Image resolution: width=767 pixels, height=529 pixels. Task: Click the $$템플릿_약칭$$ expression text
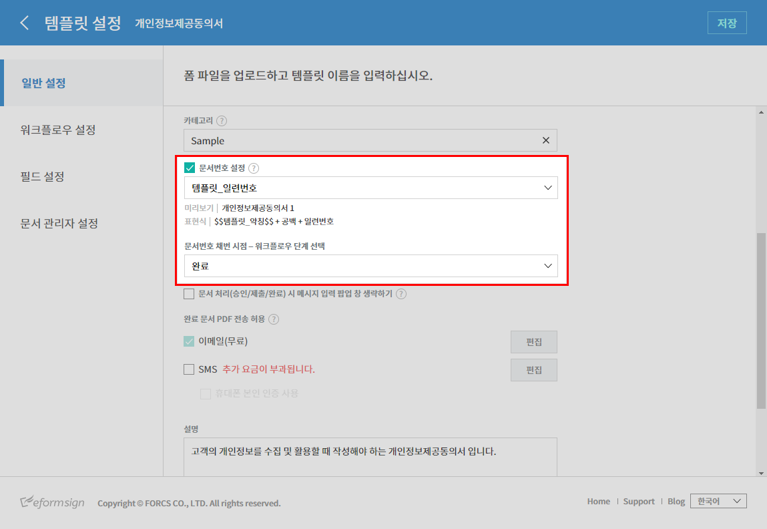pos(244,221)
